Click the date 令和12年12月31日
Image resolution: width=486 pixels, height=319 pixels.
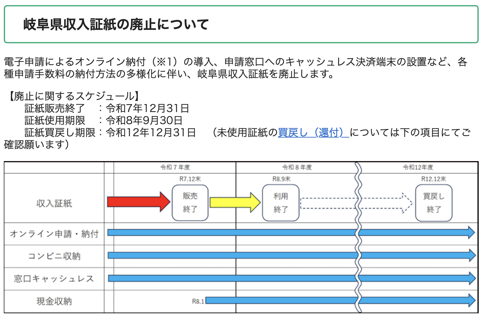click(x=151, y=132)
